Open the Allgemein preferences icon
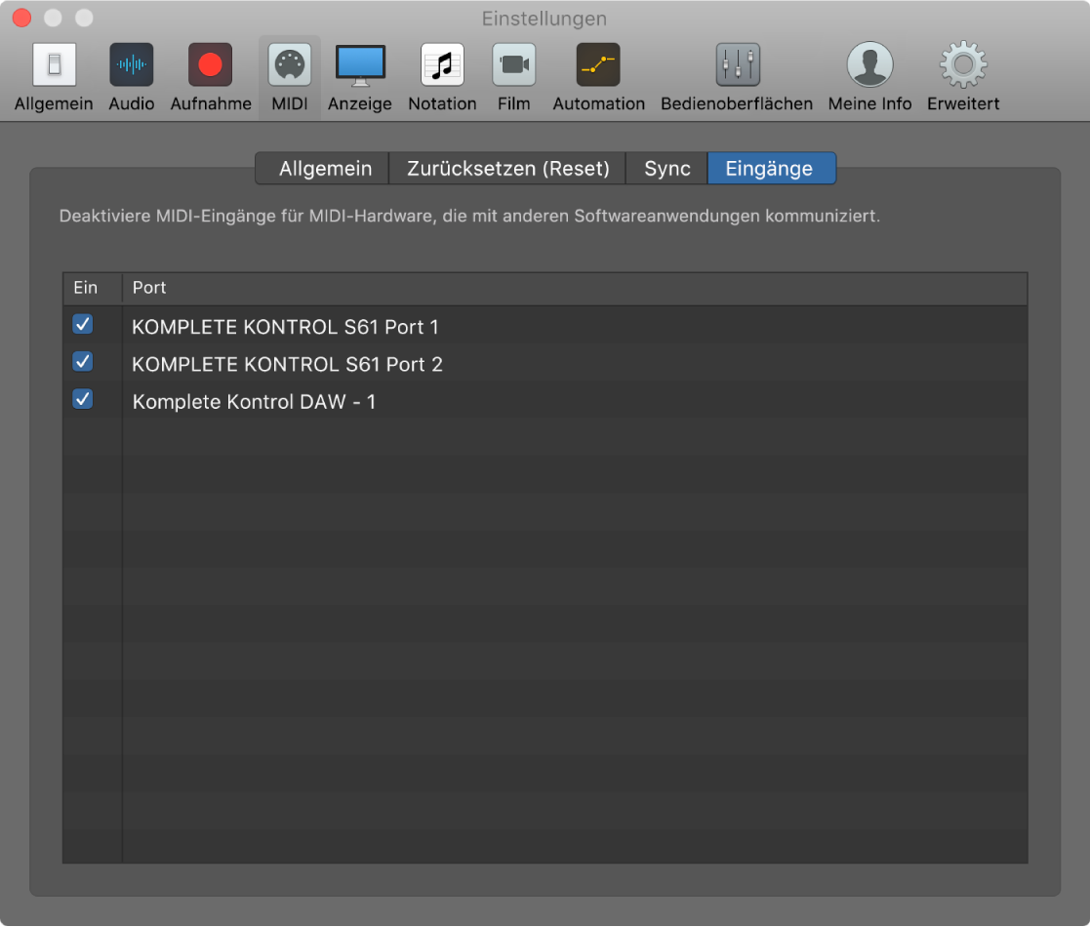Viewport: 1090px width, 927px height. pyautogui.click(x=54, y=65)
